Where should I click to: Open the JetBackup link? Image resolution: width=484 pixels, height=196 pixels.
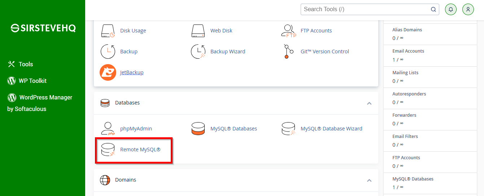pyautogui.click(x=132, y=72)
